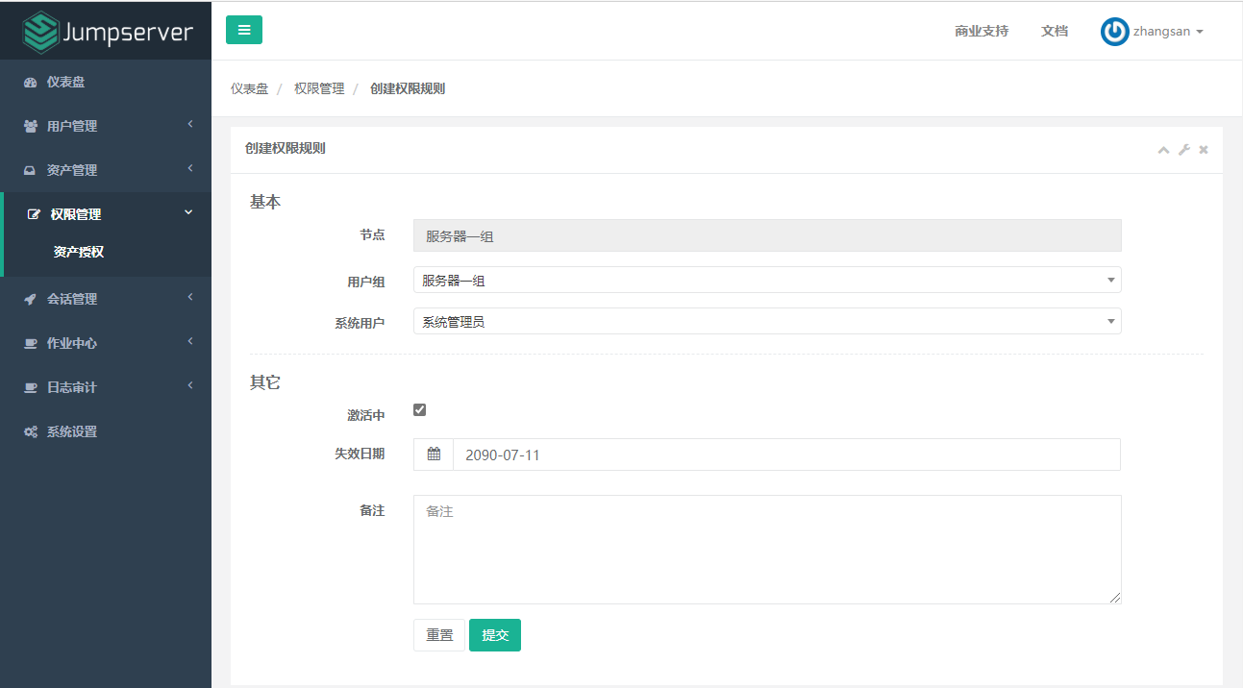Open 会话管理 from the sidebar
1243x688 pixels.
[63, 299]
